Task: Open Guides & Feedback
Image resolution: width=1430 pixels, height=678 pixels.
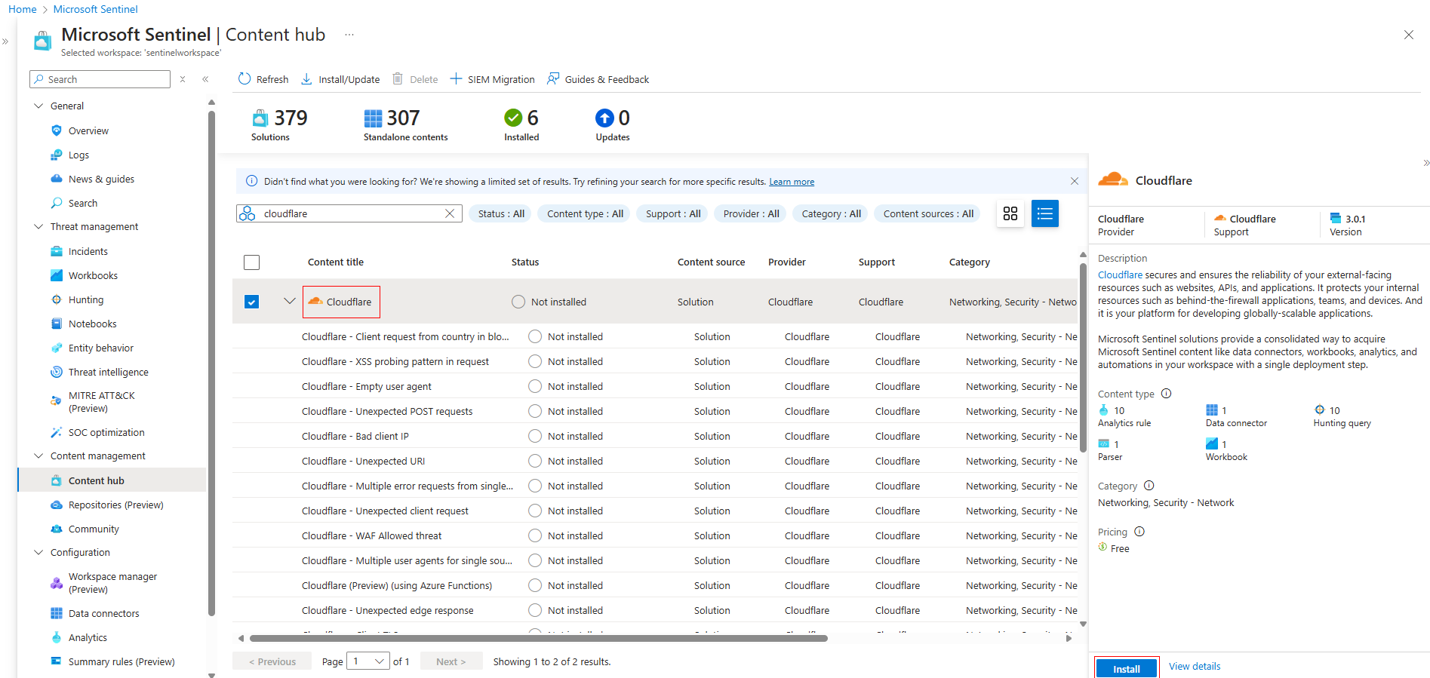Action: click(598, 79)
